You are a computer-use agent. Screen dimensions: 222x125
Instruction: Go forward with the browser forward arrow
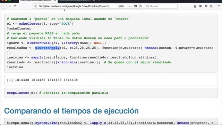[9, 6]
